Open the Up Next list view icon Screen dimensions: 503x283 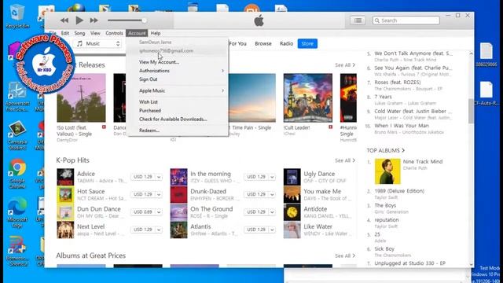tap(358, 20)
